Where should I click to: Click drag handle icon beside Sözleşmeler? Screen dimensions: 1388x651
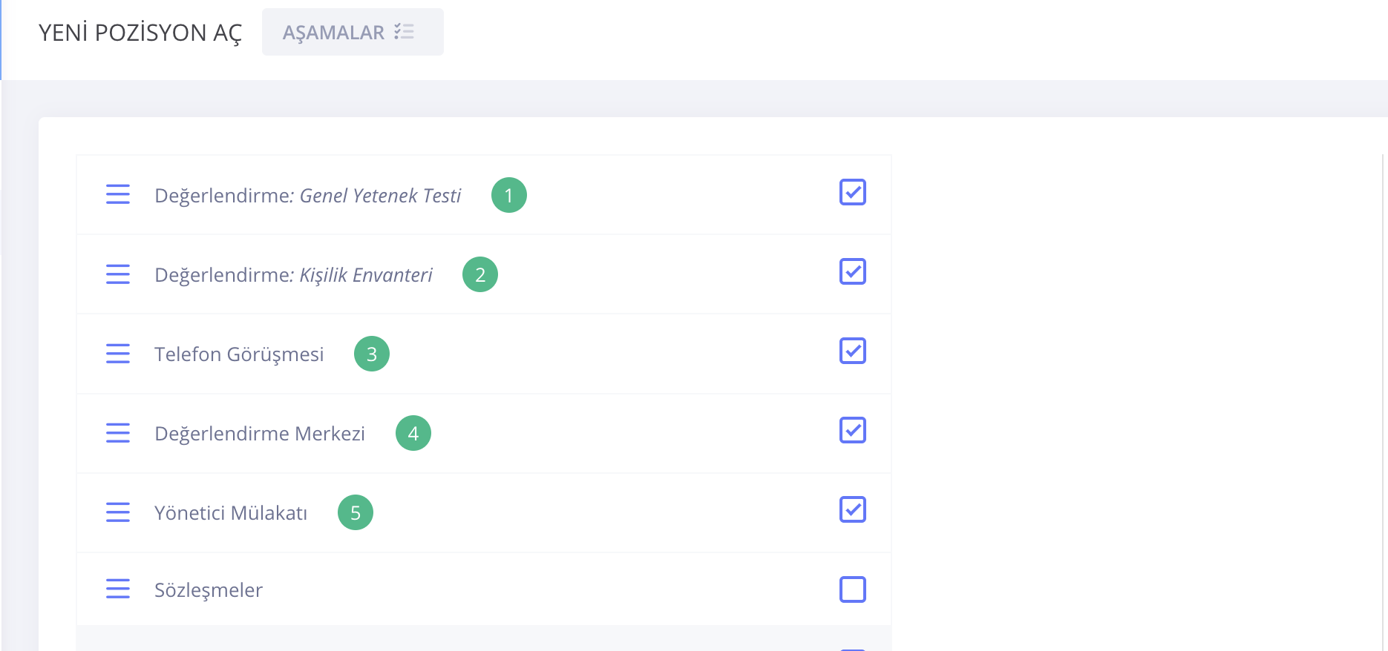(118, 589)
